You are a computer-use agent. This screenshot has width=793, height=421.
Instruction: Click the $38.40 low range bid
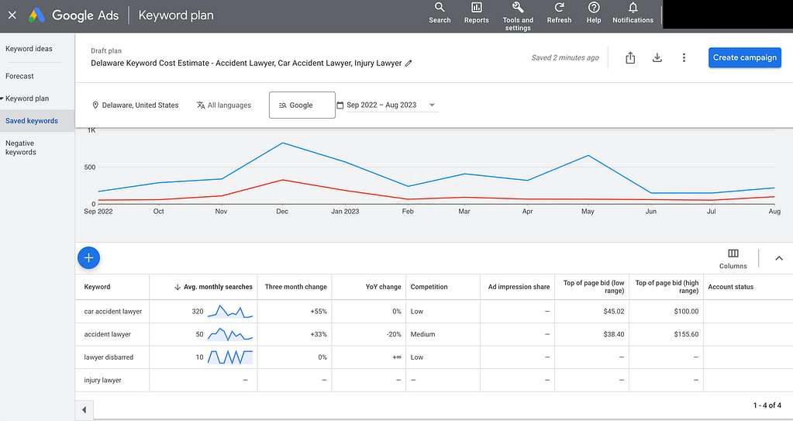[x=613, y=334]
